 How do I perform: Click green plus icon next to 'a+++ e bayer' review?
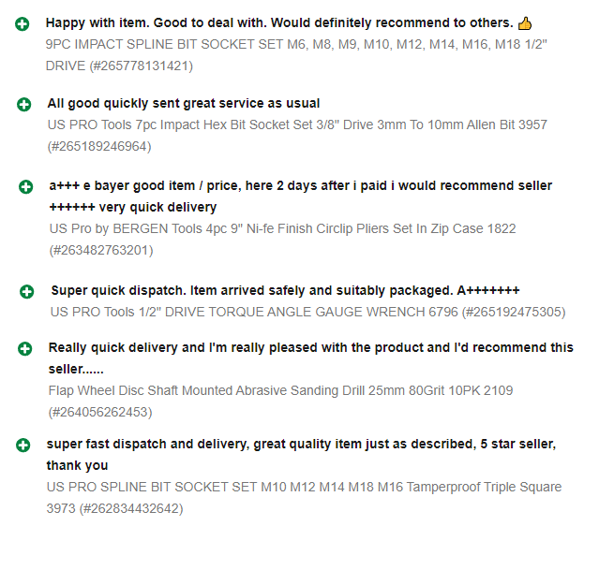(26, 186)
